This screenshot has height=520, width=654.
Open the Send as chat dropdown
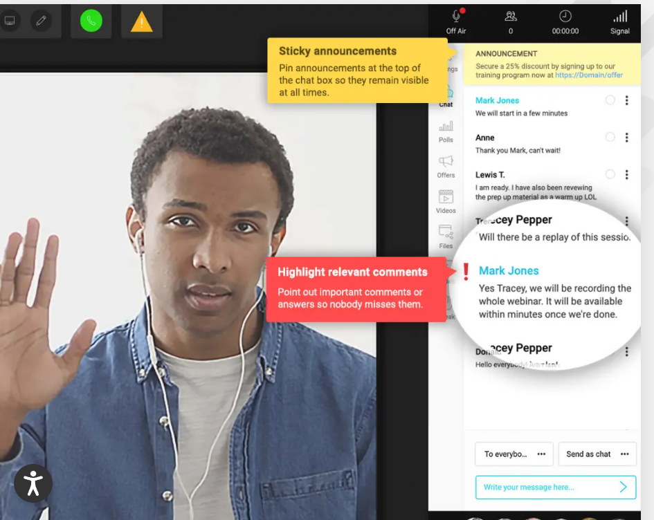pos(597,454)
